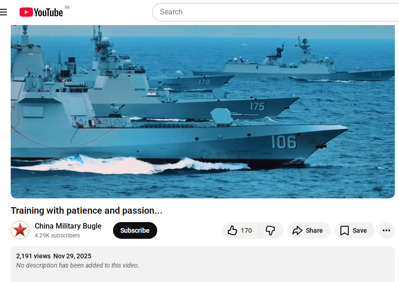The height and width of the screenshot is (282, 399).
Task: Subscribe to China Military Bugle
Action: coord(135,230)
